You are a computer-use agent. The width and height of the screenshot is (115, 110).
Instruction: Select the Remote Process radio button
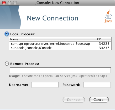[7, 64]
